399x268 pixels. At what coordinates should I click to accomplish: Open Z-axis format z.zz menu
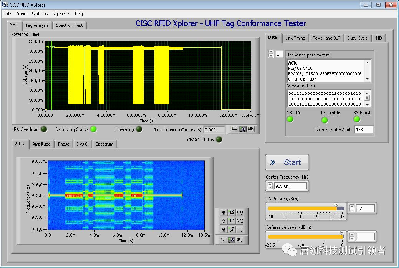(x=240, y=230)
